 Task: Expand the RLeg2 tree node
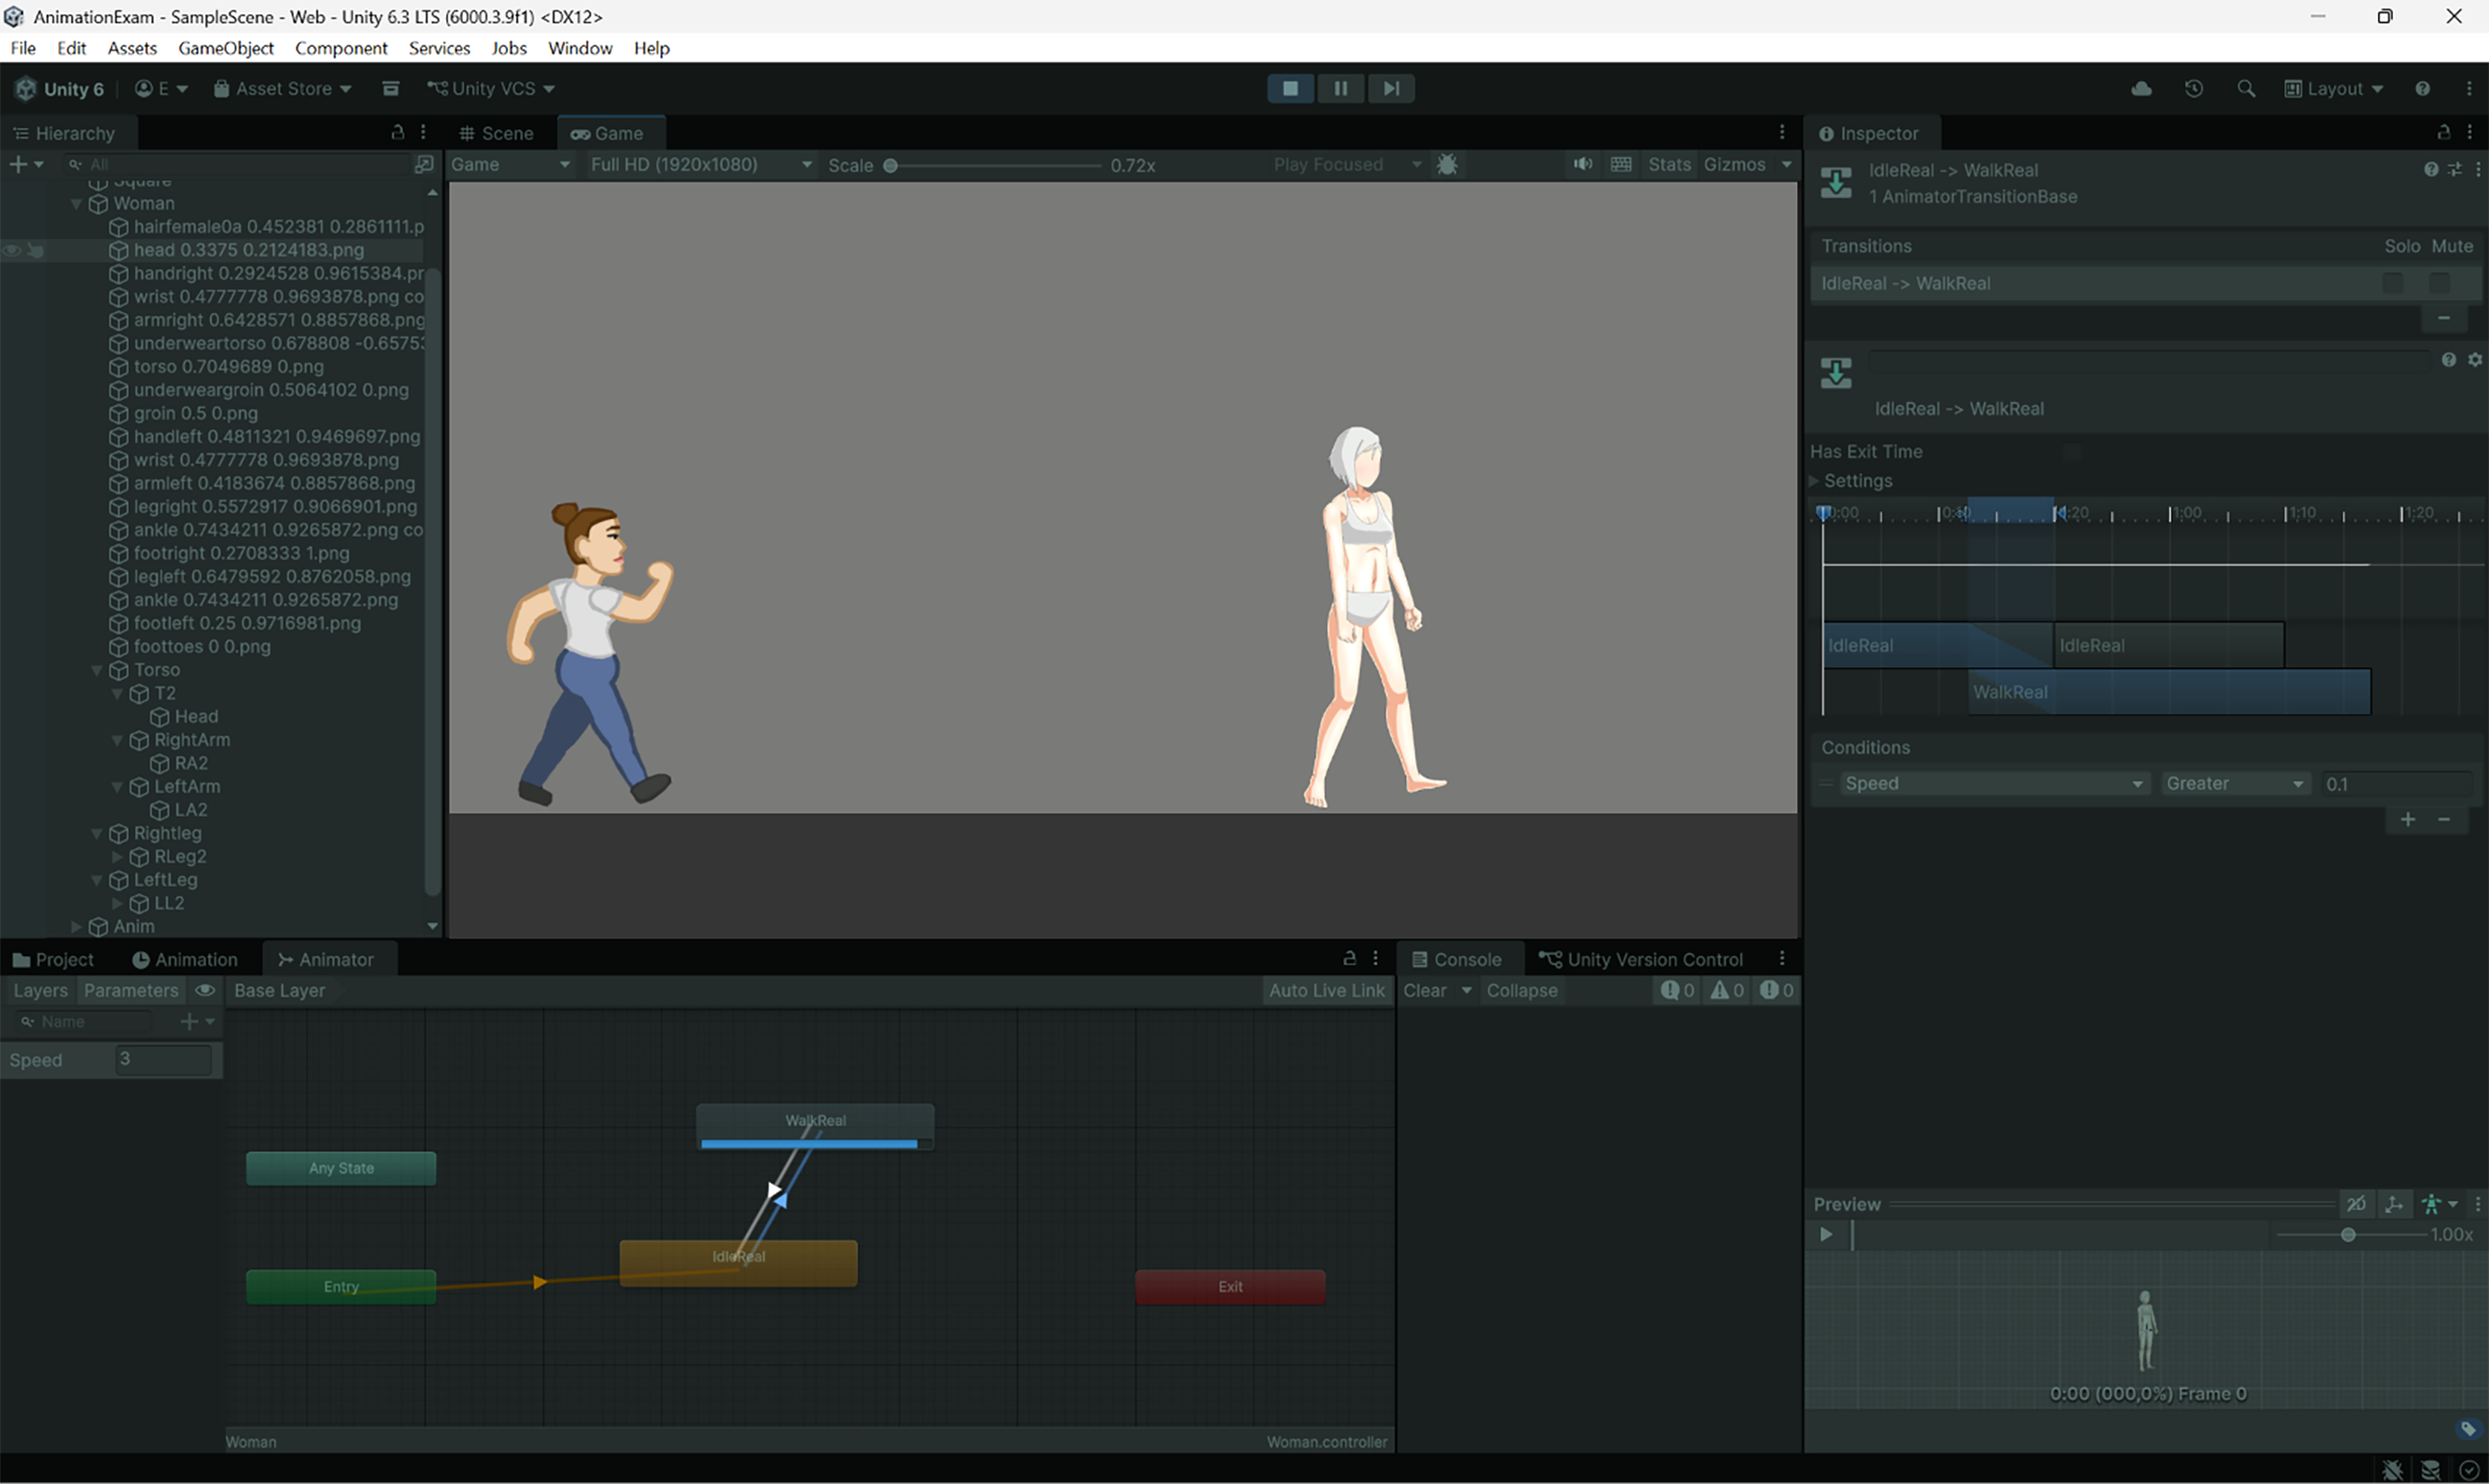117,857
